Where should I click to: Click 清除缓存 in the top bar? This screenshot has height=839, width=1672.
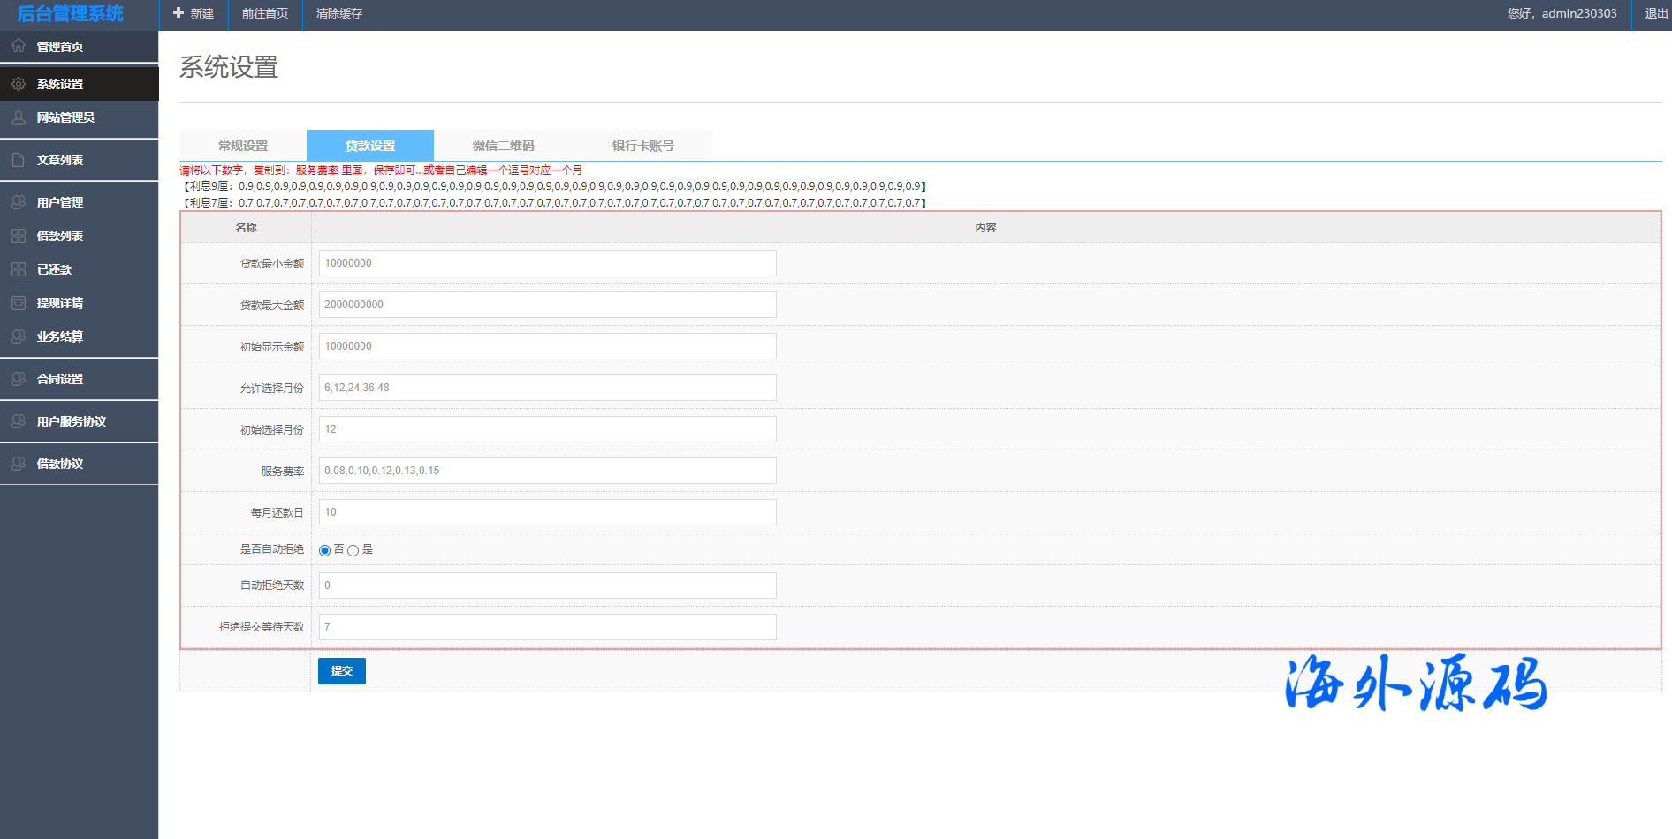coord(339,13)
